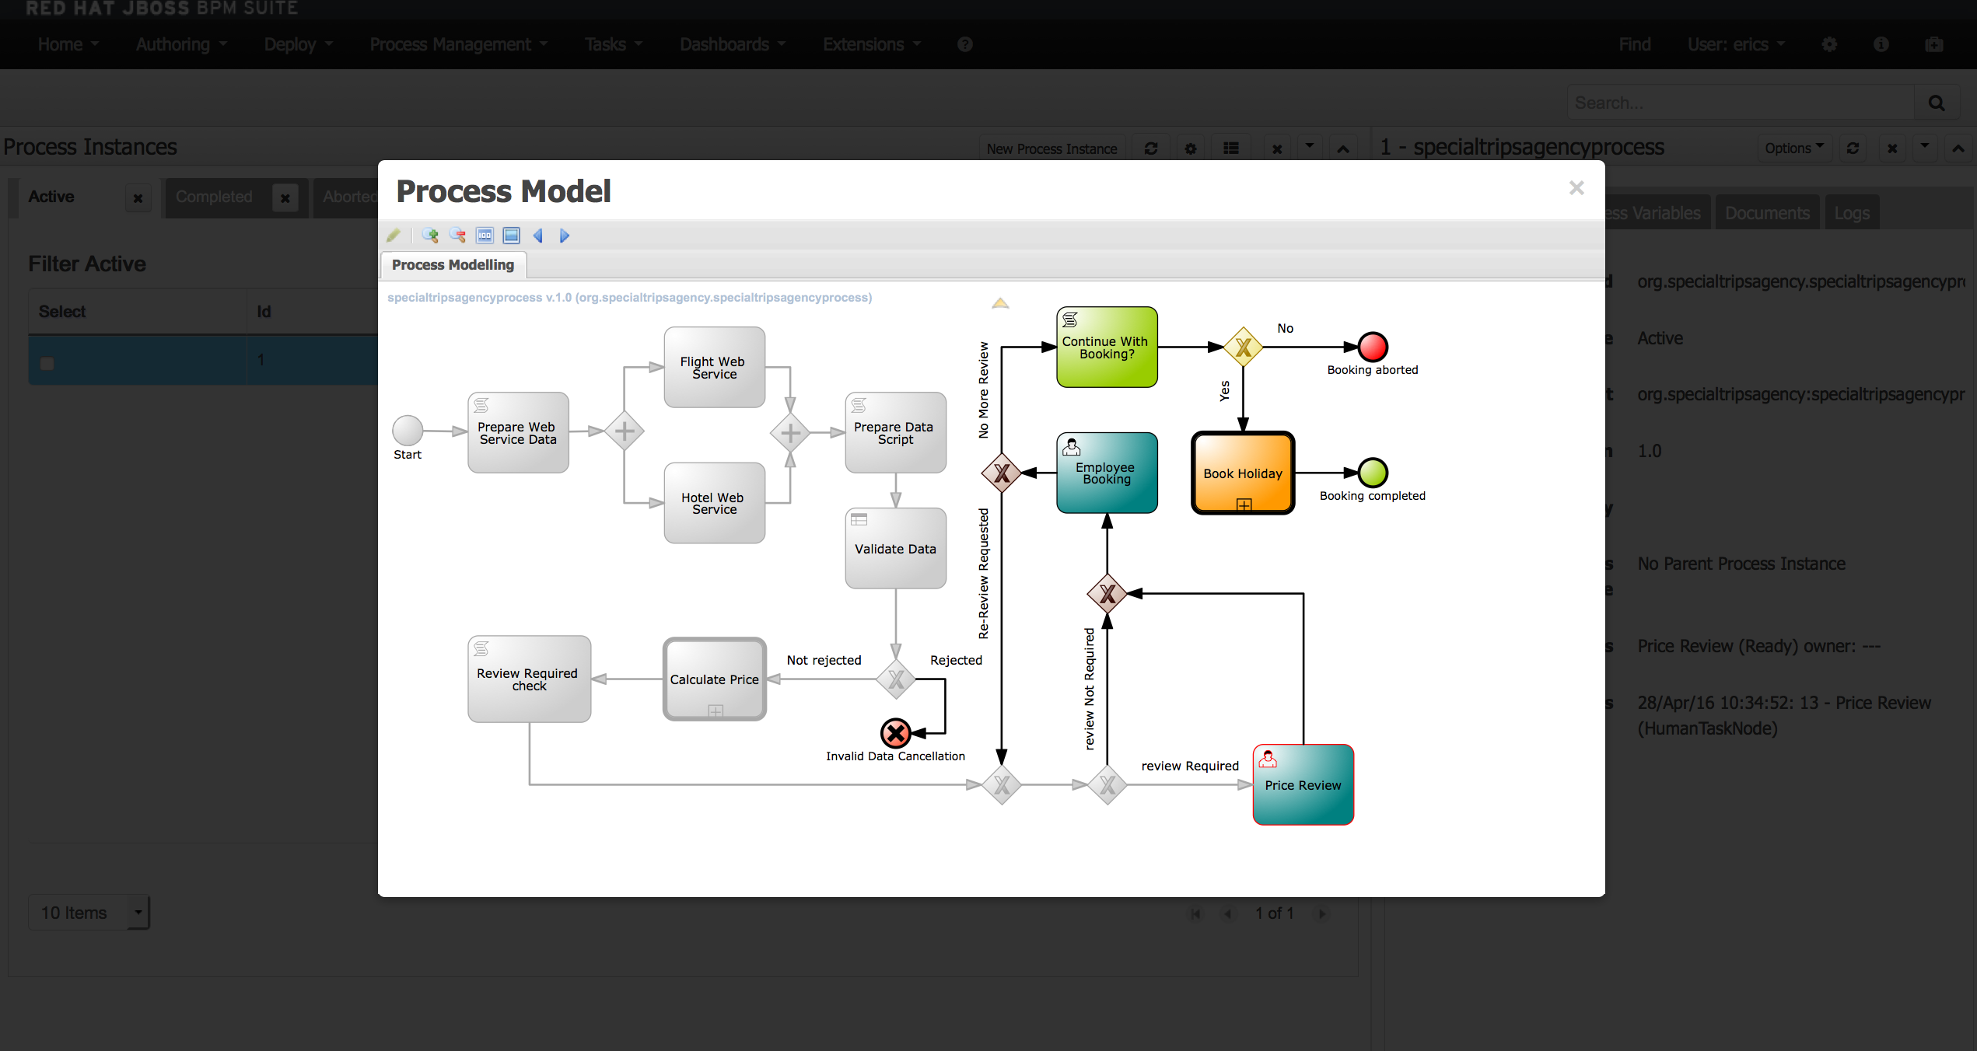Open the Options dropdown
This screenshot has width=1977, height=1051.
(x=1793, y=148)
